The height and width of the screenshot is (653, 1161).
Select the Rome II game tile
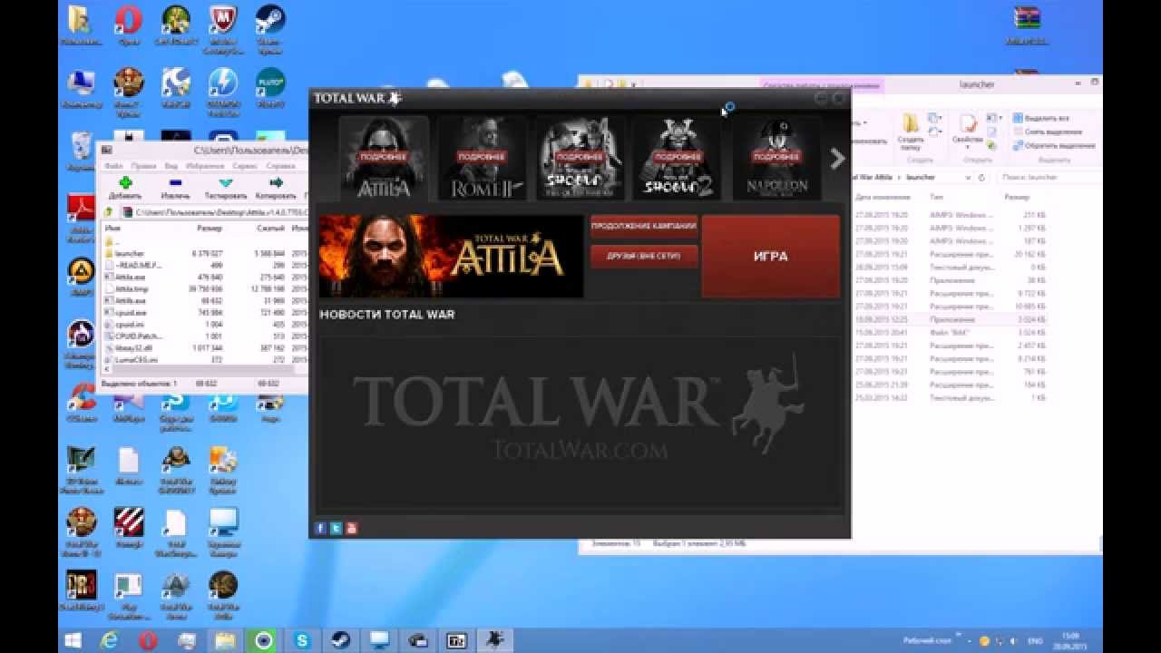click(x=482, y=158)
